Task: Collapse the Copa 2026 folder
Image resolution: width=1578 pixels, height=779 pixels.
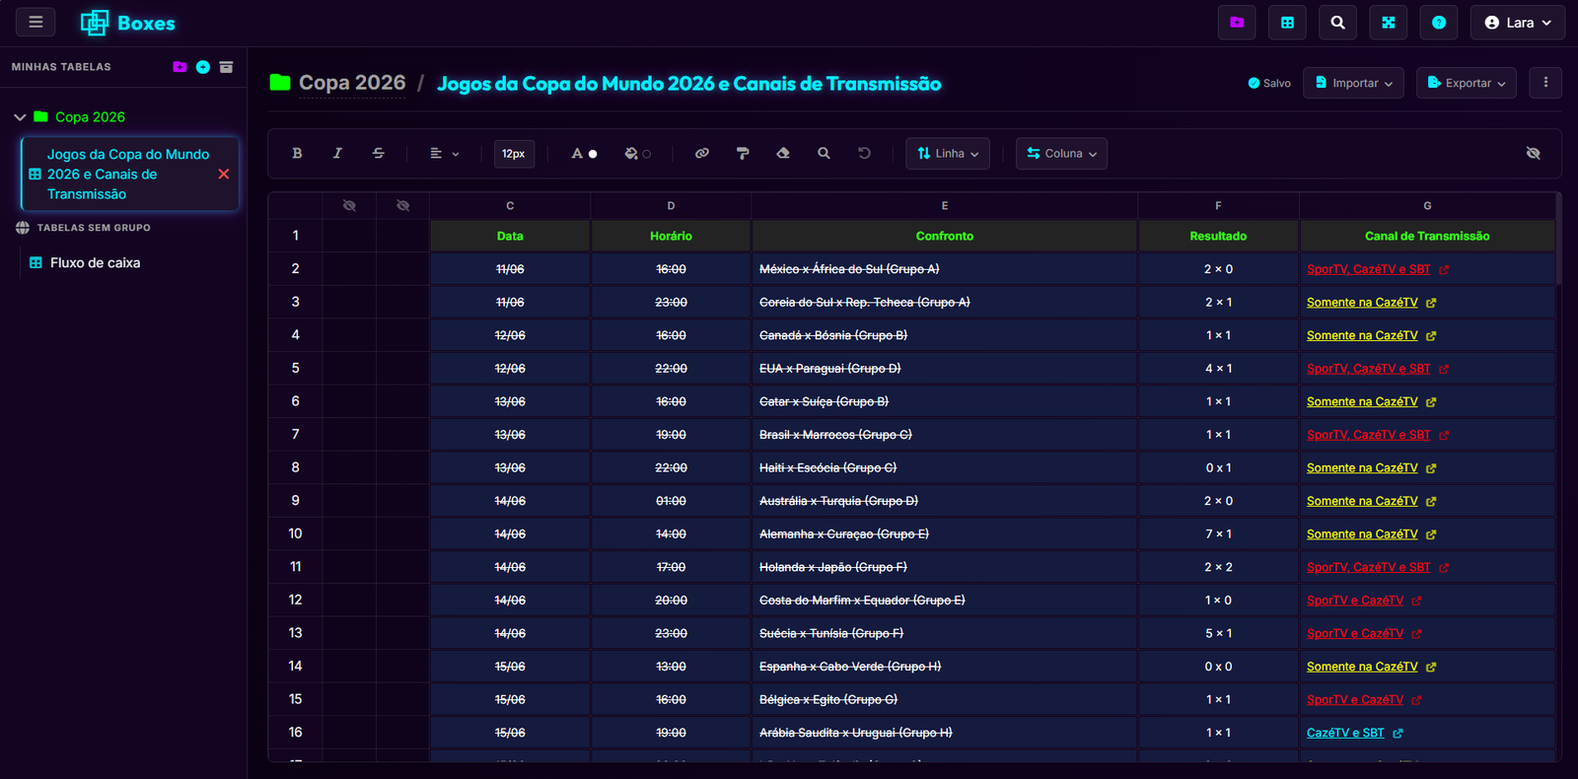Action: pos(20,117)
